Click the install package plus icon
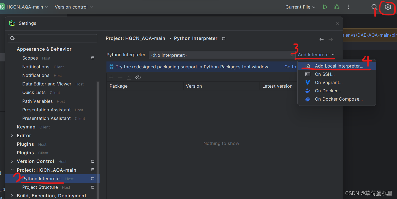397x199 pixels. (x=111, y=77)
